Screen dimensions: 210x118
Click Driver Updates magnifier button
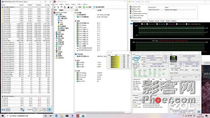point(99,7)
